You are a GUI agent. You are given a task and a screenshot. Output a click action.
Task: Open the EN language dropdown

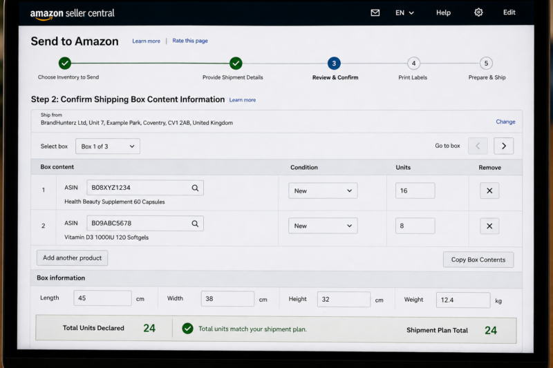click(x=404, y=12)
